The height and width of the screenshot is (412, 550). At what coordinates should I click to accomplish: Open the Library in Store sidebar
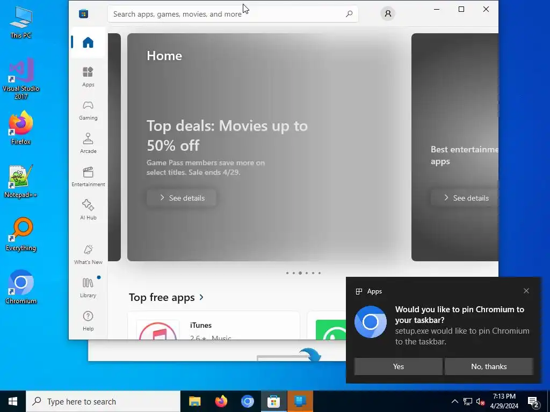[x=88, y=288]
